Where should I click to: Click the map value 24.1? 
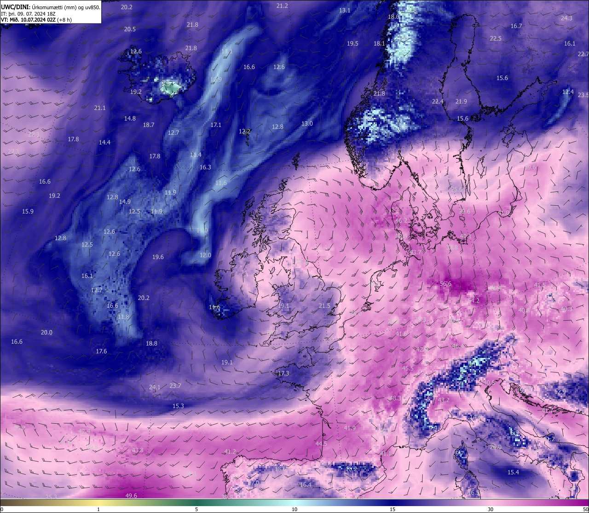(155, 387)
